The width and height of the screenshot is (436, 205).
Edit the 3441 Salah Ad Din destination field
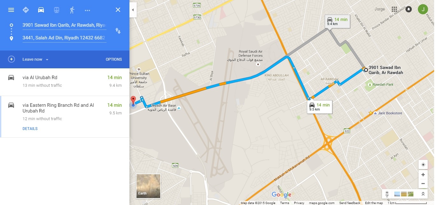click(64, 38)
